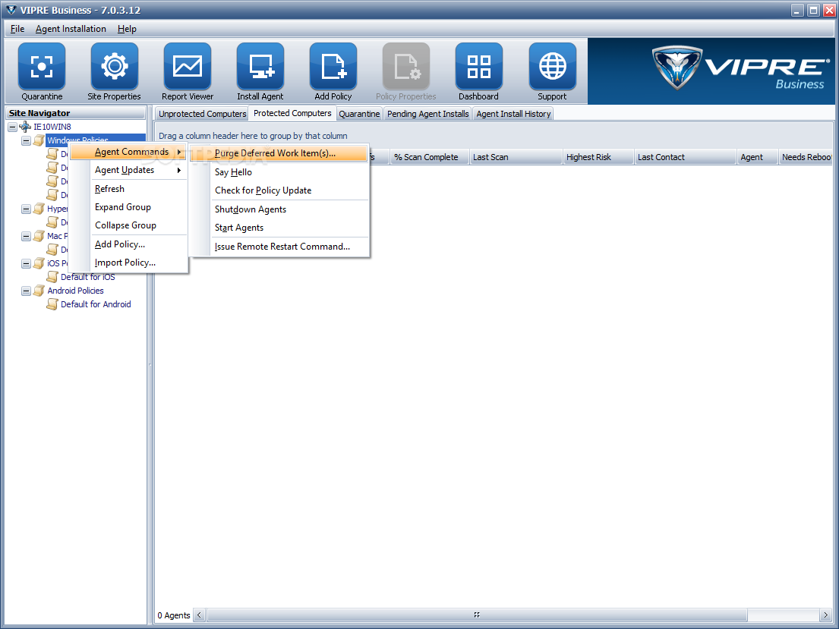
Task: Click horizontal scrollbar left arrow
Action: click(199, 615)
